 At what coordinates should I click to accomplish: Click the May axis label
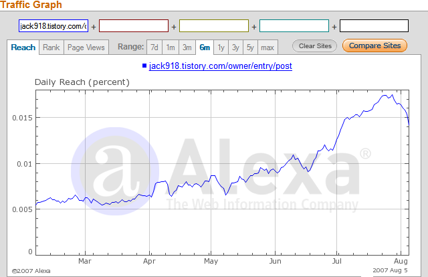coord(211,261)
